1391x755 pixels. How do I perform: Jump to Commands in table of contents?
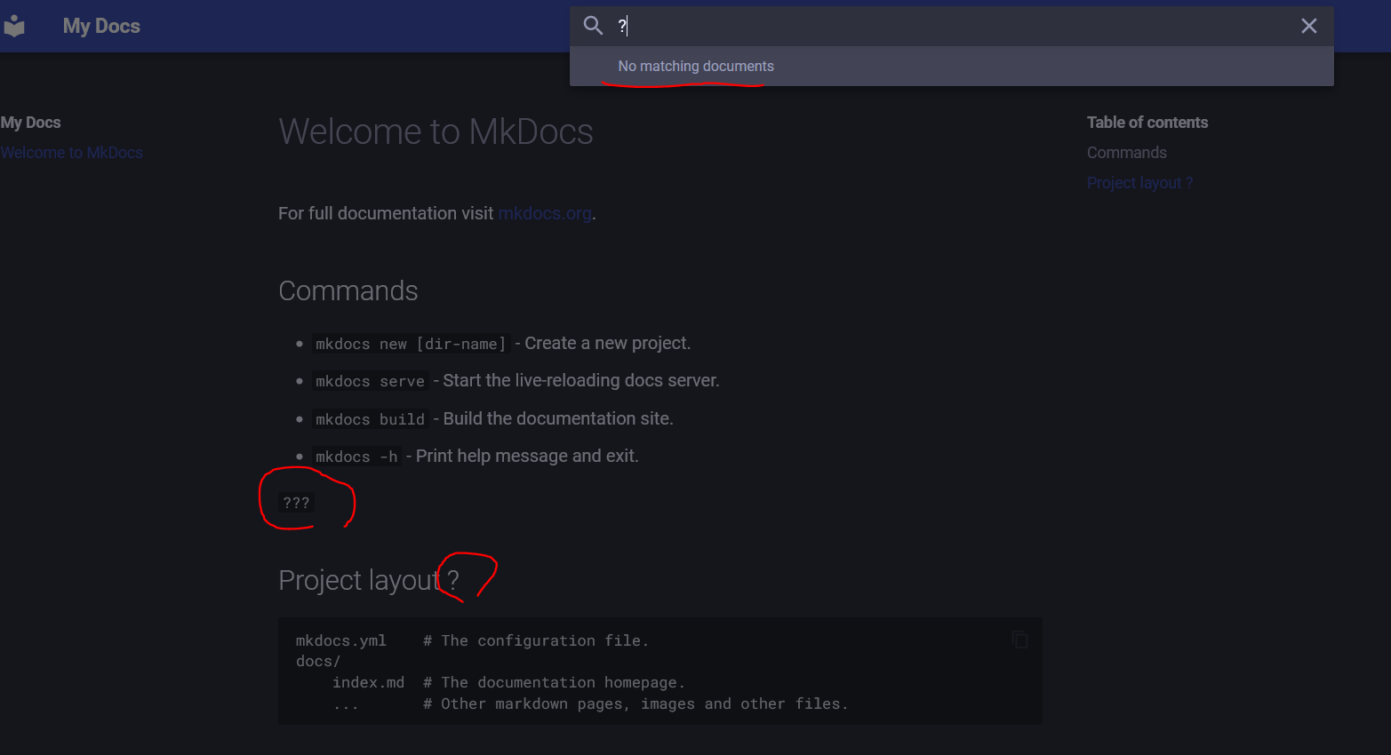[x=1127, y=153]
